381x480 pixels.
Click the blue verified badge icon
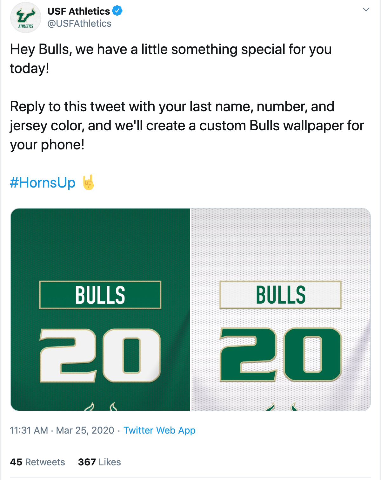[x=117, y=11]
